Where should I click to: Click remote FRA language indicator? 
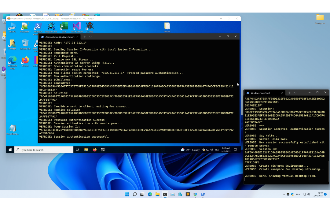(x=217, y=150)
